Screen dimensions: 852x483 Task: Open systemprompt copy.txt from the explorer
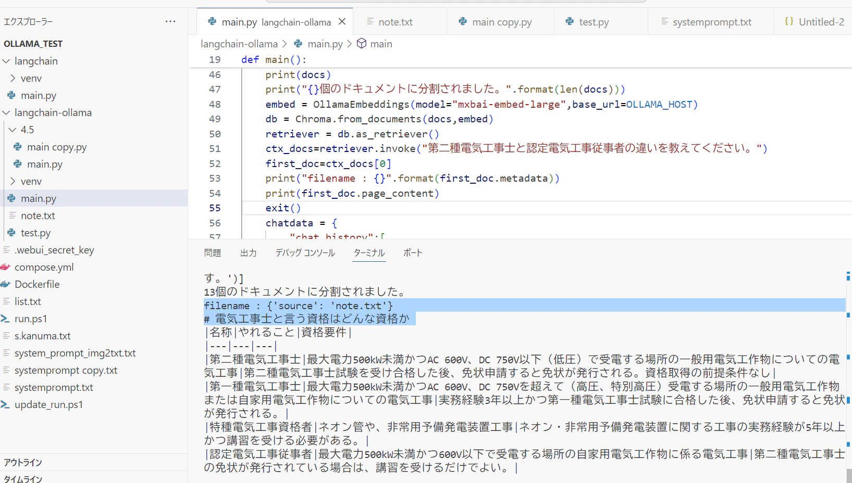tap(66, 370)
